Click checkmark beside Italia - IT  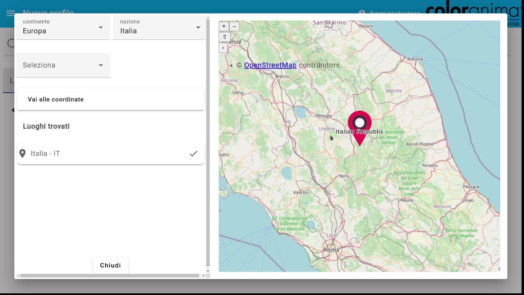click(x=193, y=154)
